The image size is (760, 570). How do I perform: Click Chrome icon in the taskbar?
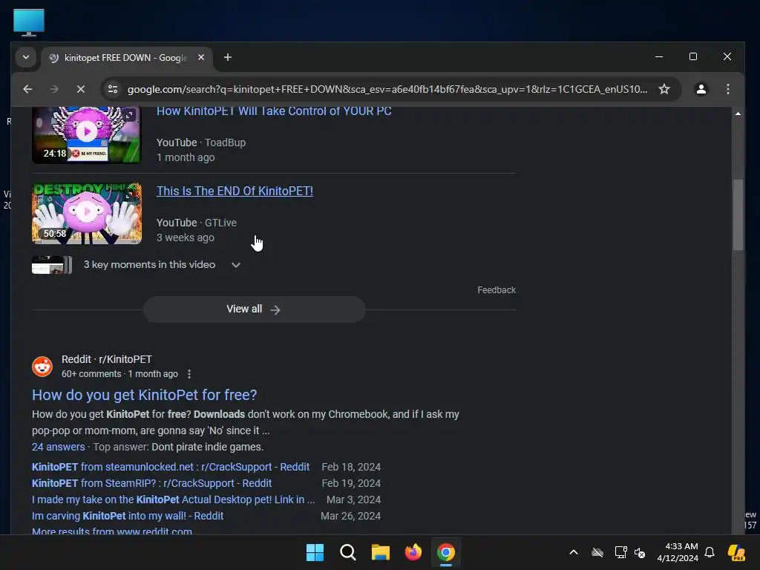point(446,552)
